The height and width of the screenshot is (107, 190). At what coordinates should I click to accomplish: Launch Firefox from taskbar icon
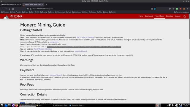(17, 105)
